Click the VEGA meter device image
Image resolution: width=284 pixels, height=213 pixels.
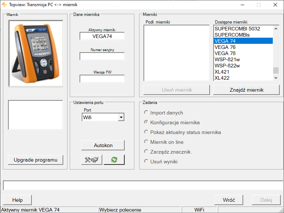36,53
